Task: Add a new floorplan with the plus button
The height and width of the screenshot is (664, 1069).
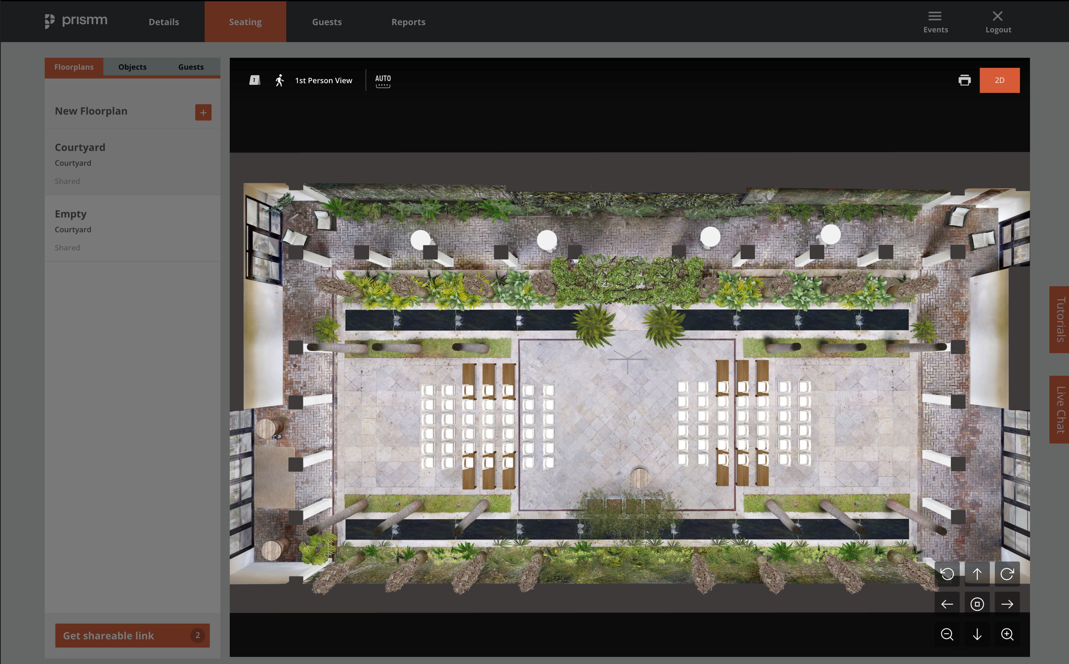Action: coord(203,113)
